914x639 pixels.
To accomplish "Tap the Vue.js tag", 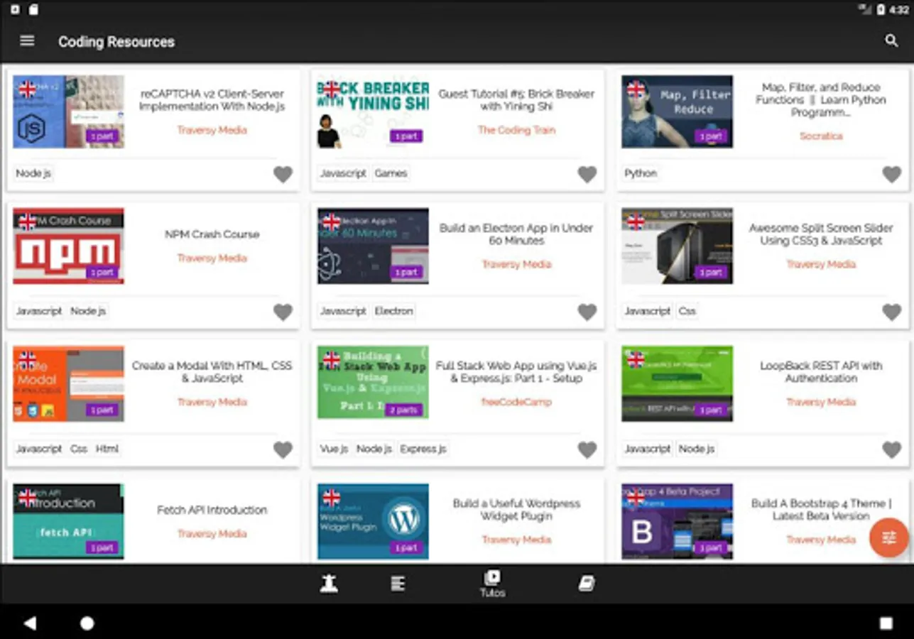I will [x=334, y=449].
